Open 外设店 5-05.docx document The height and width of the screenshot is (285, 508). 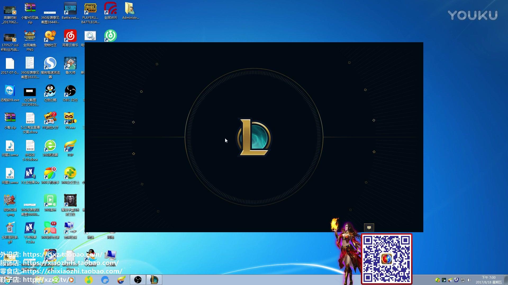30,150
